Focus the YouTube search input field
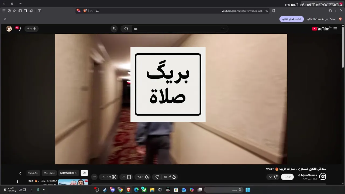Image resolution: width=345 pixels, height=194 pixels. [x=180, y=29]
